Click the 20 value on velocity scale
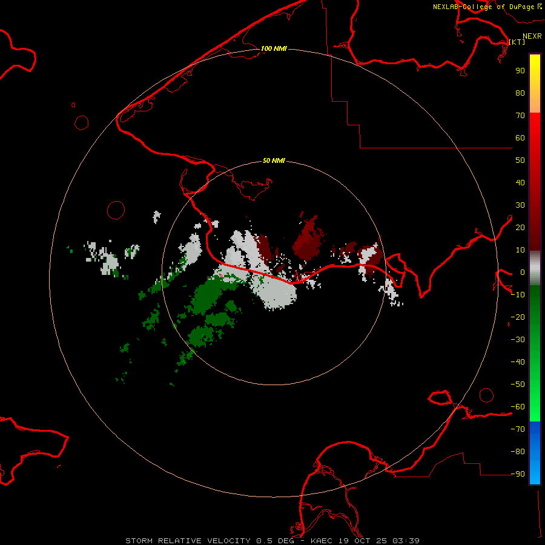The image size is (545, 545). (x=520, y=227)
